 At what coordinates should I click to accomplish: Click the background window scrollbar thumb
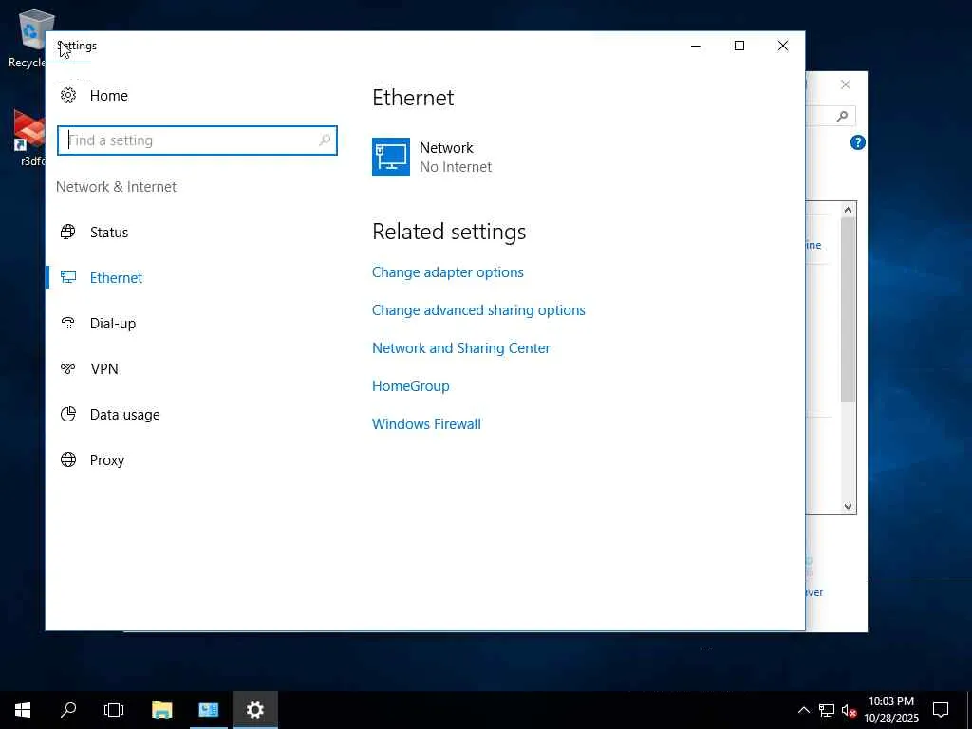click(x=848, y=310)
